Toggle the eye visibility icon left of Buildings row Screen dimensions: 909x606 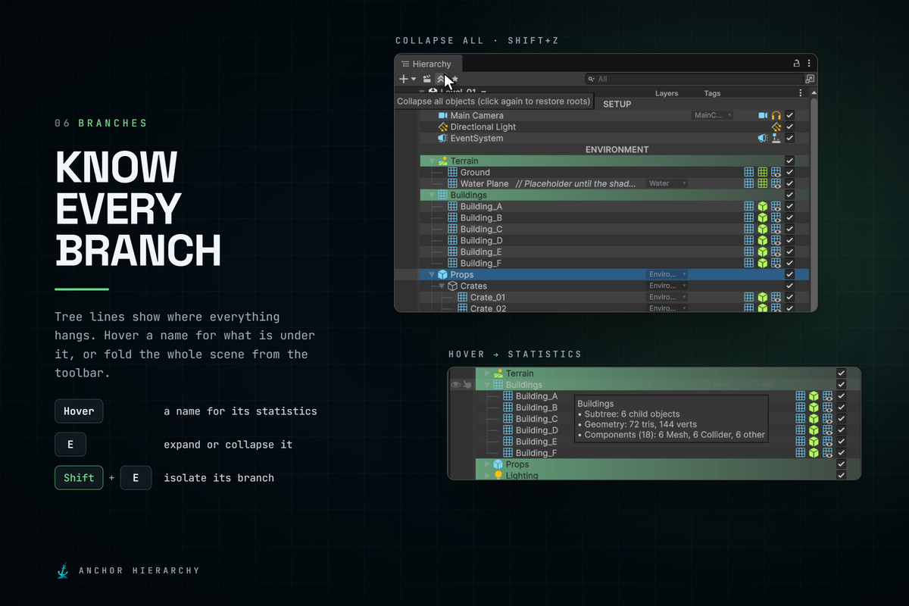pos(456,385)
